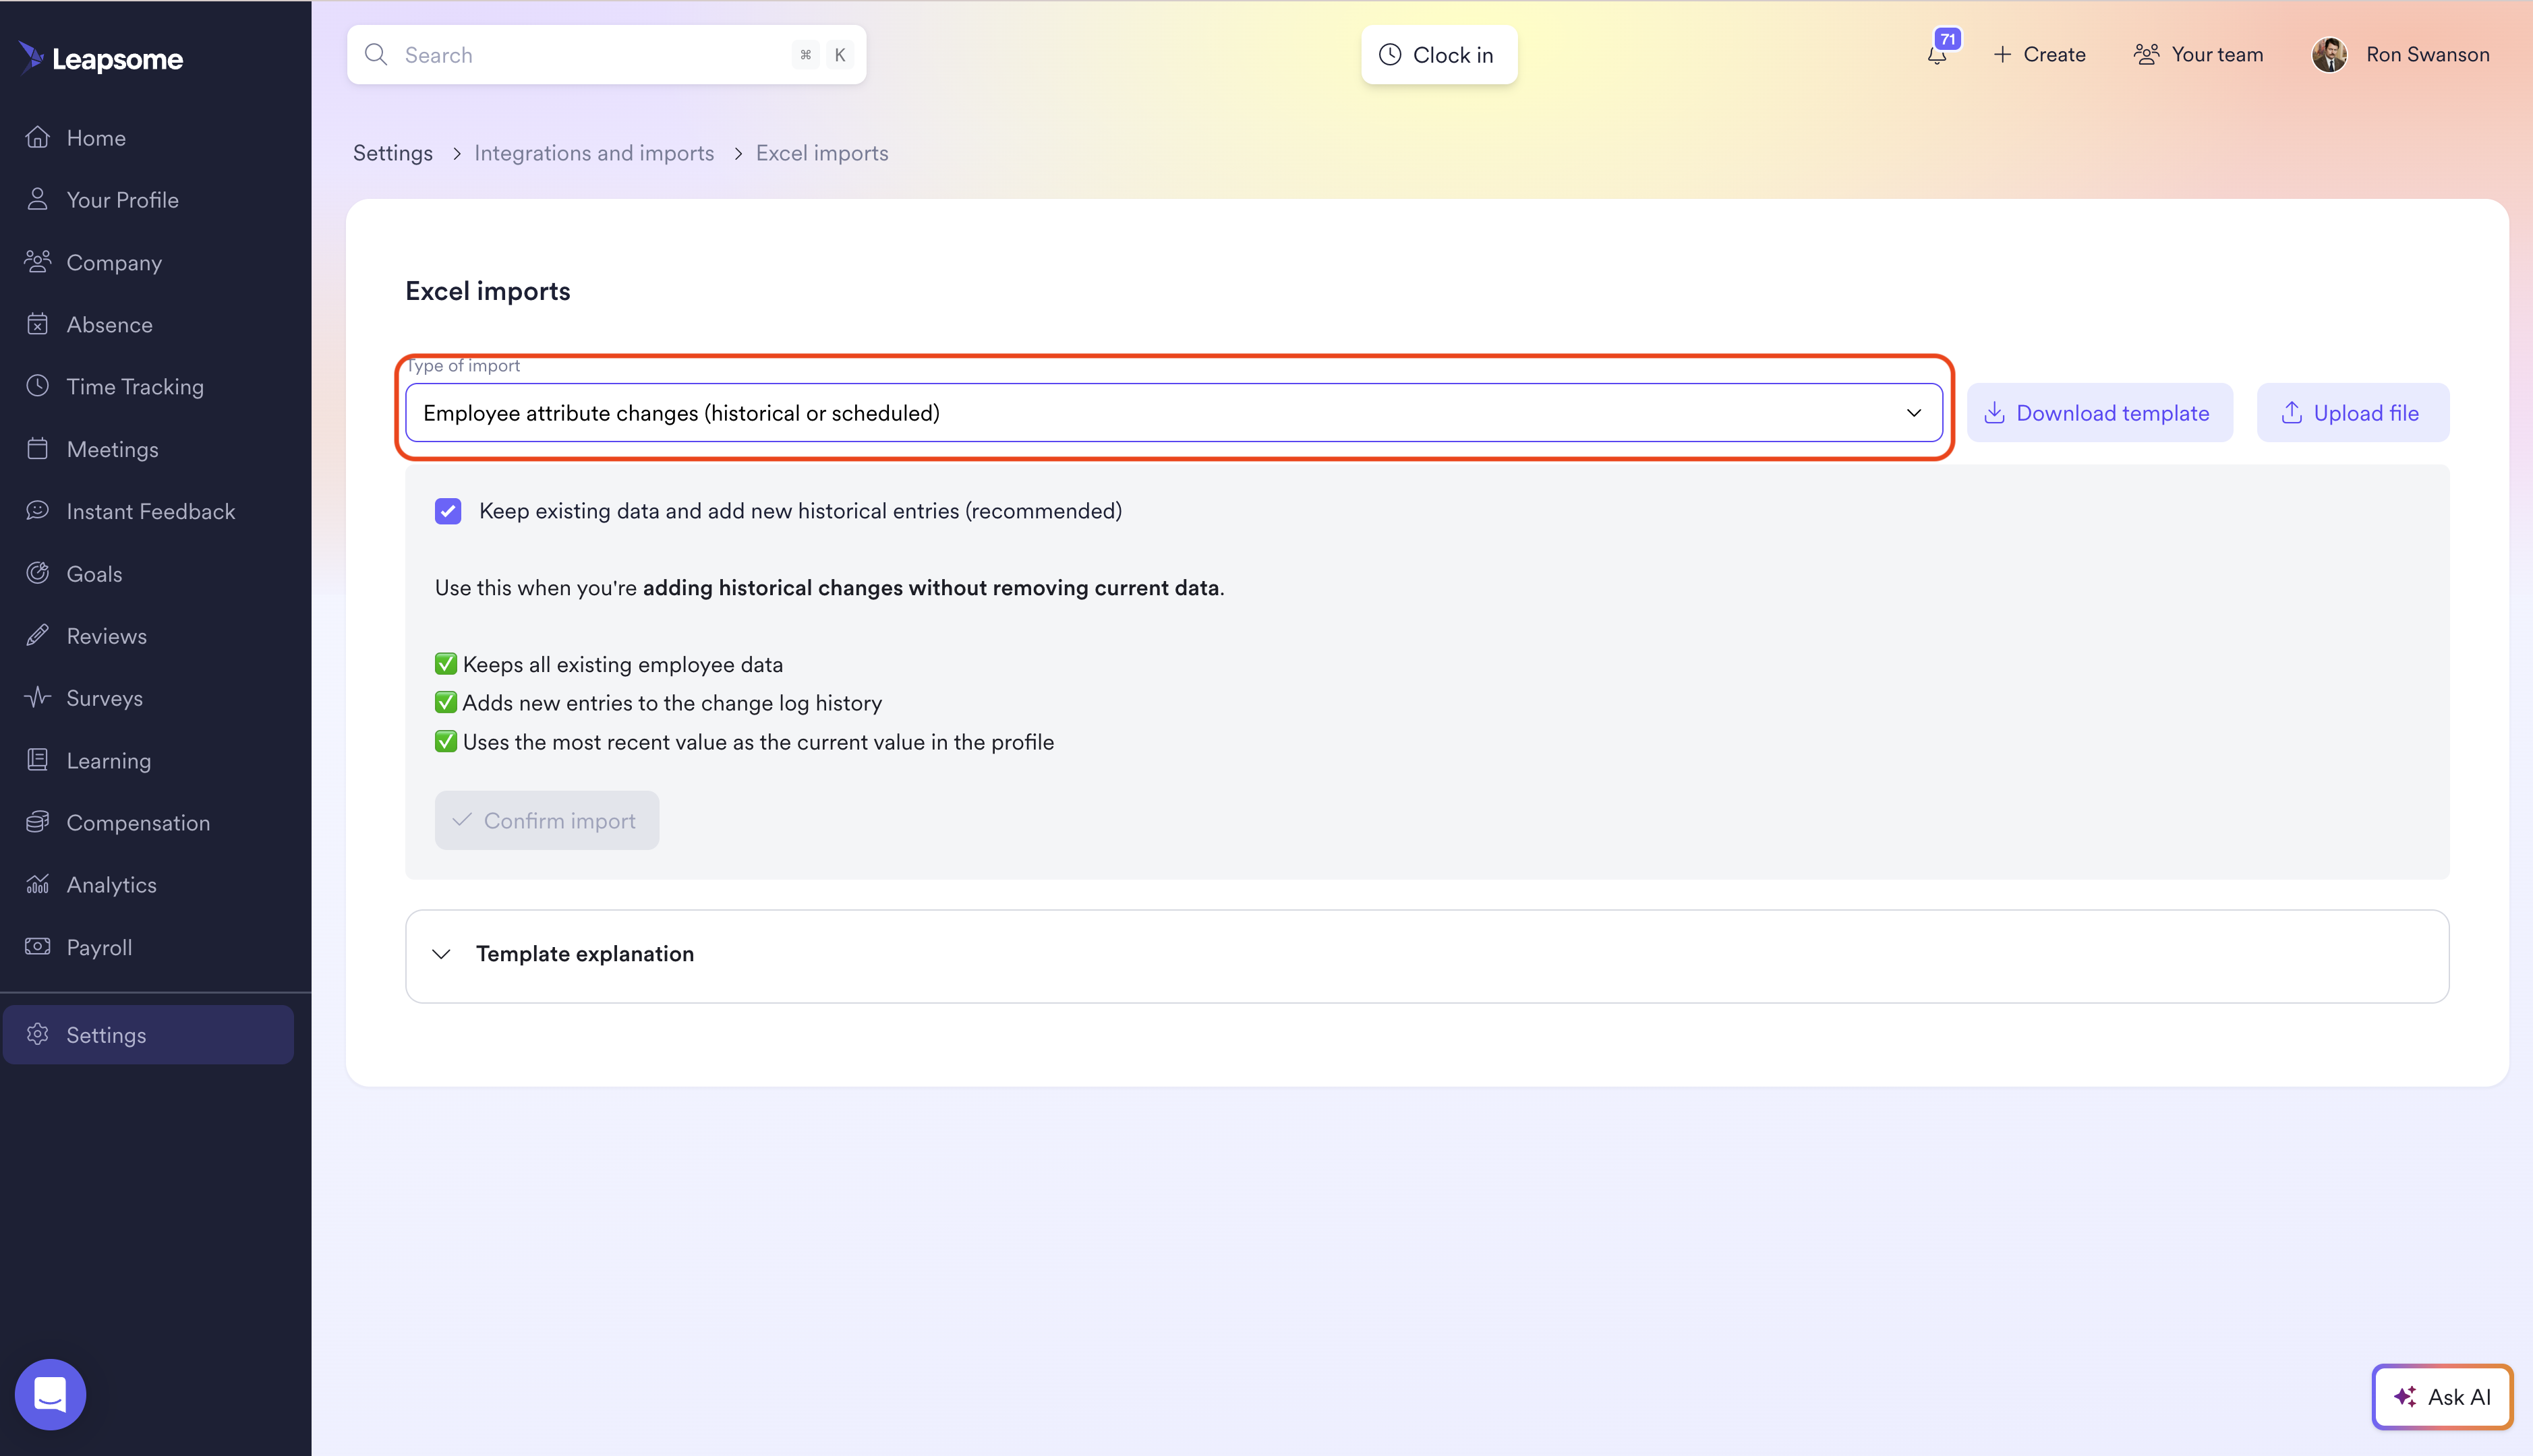Click Integrations and imports breadcrumb
The width and height of the screenshot is (2533, 1456).
pyautogui.click(x=594, y=153)
